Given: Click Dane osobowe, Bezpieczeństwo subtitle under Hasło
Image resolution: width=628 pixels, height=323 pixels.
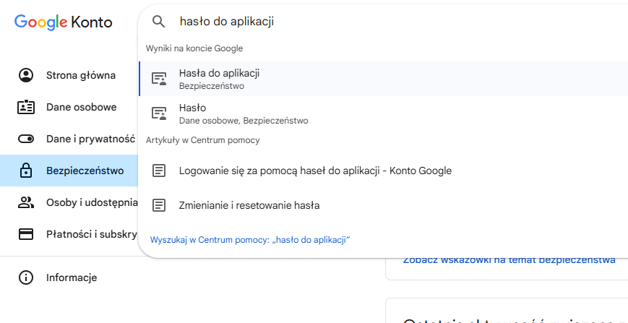Looking at the screenshot, I should [244, 121].
